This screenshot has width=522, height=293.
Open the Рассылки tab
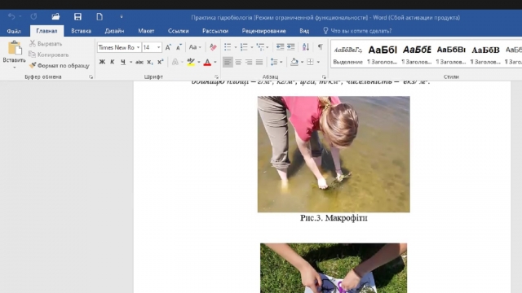coord(215,31)
